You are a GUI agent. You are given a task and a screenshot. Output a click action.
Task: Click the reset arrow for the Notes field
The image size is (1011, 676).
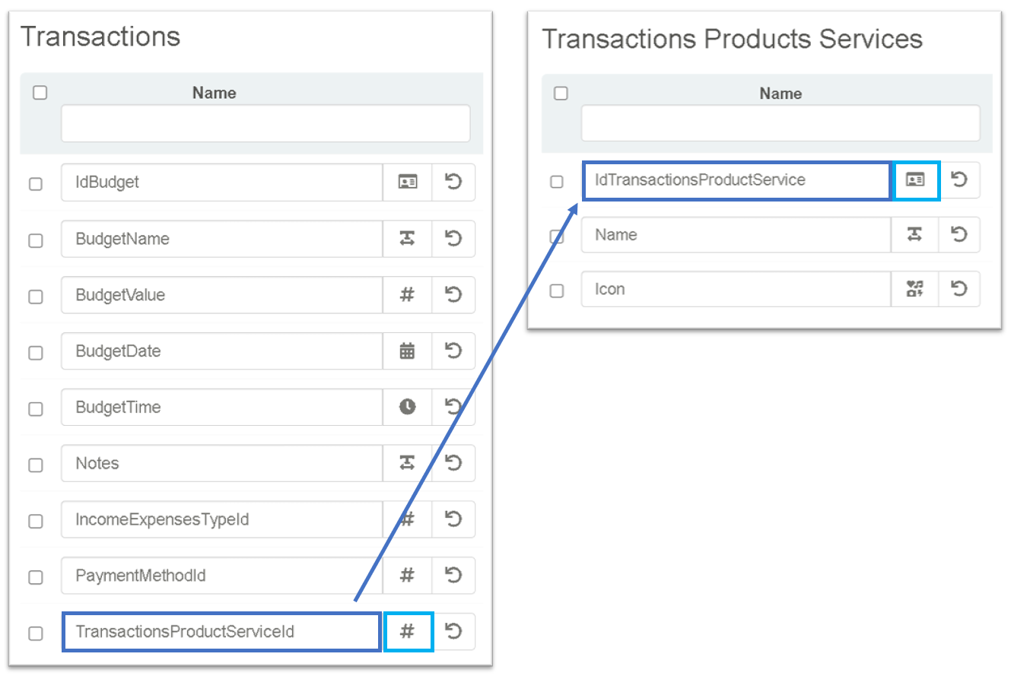(453, 463)
